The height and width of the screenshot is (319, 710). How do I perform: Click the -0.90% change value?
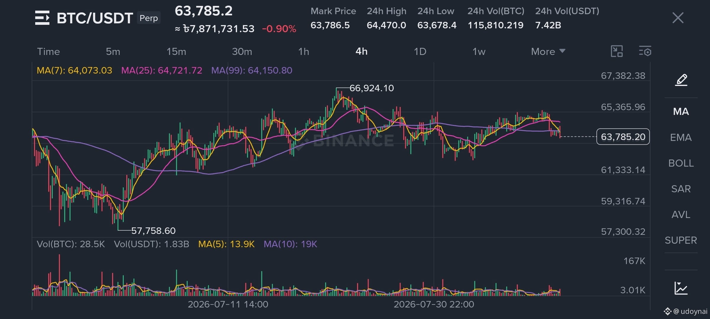[x=279, y=29]
